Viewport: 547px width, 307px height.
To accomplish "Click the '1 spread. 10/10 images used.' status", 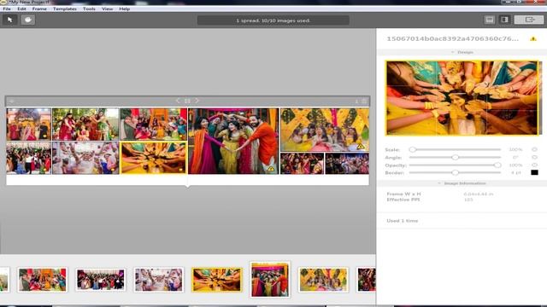I will coord(273,20).
